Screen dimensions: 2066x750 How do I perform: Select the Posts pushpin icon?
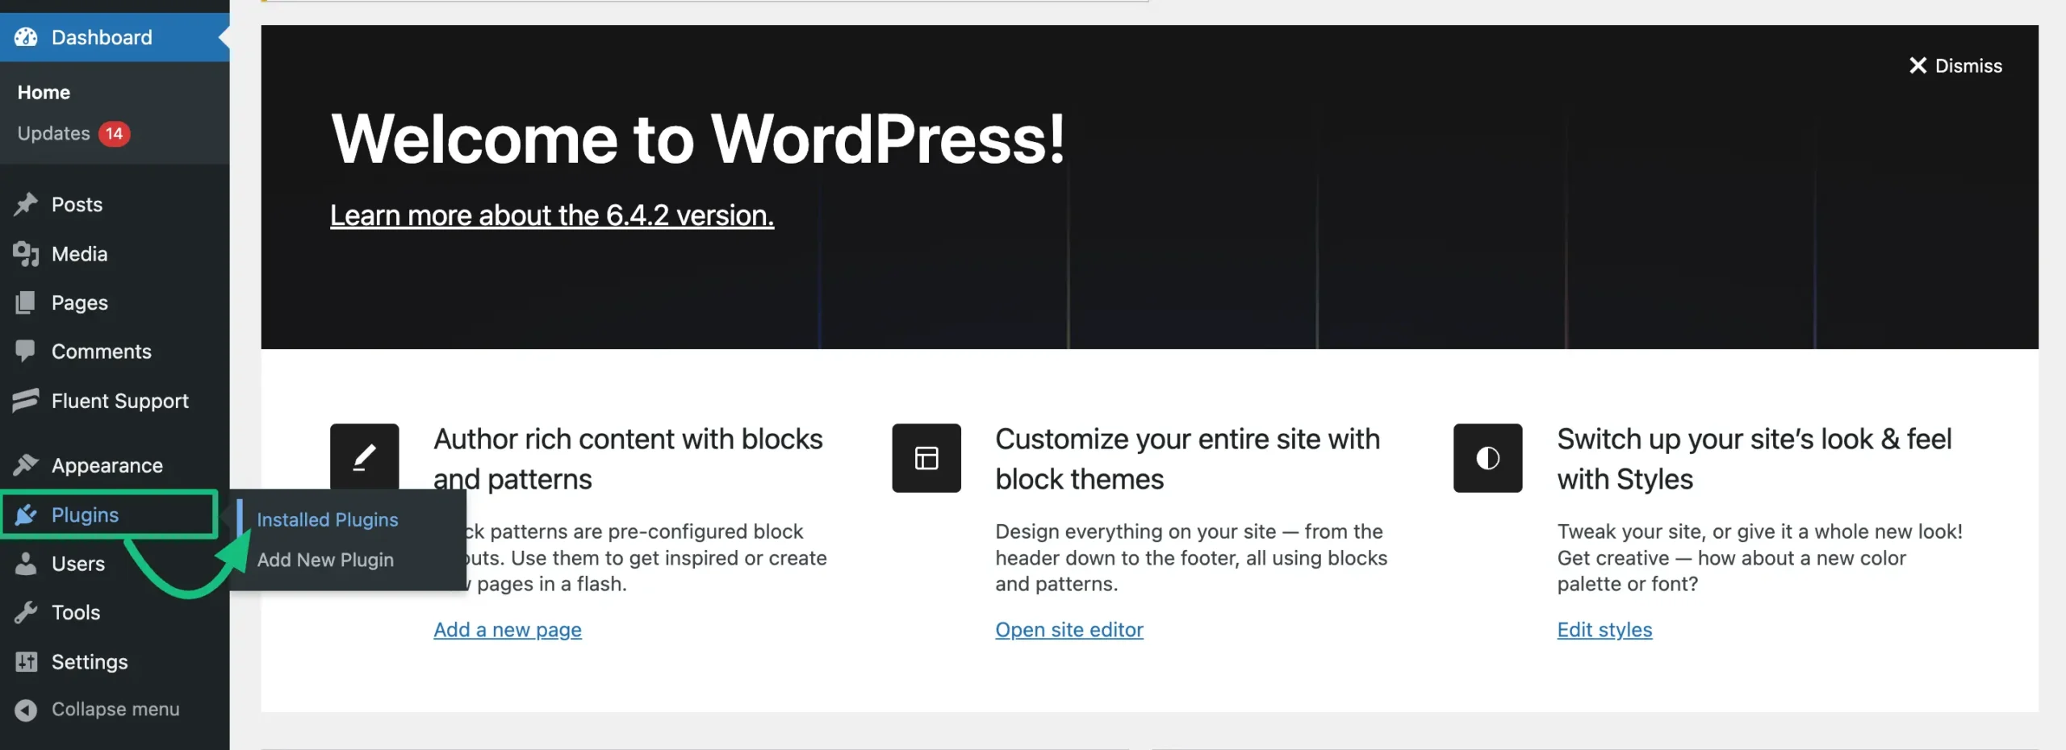coord(27,204)
